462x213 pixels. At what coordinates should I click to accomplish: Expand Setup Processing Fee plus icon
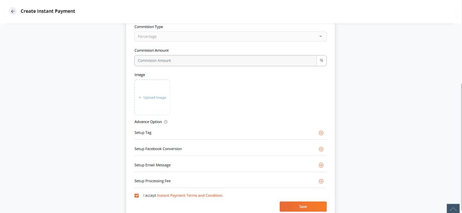(321, 181)
